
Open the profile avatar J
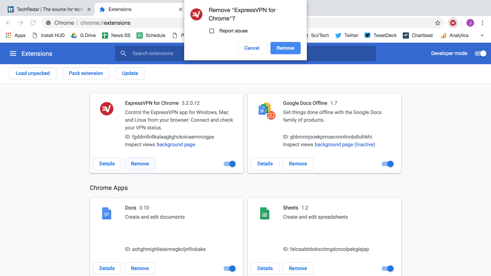tap(470, 23)
